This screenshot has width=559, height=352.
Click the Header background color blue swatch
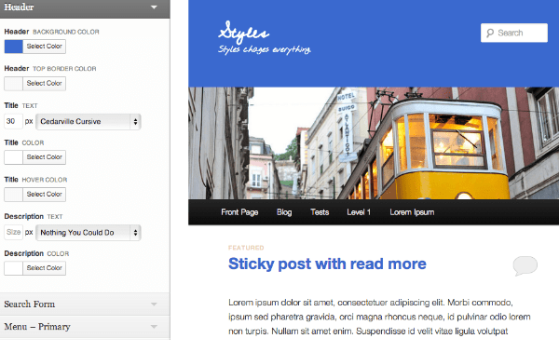pyautogui.click(x=14, y=47)
